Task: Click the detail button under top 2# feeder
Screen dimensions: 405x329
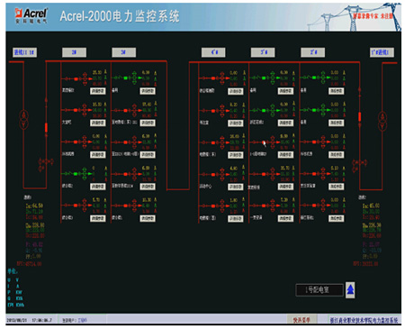Action: click(x=98, y=91)
